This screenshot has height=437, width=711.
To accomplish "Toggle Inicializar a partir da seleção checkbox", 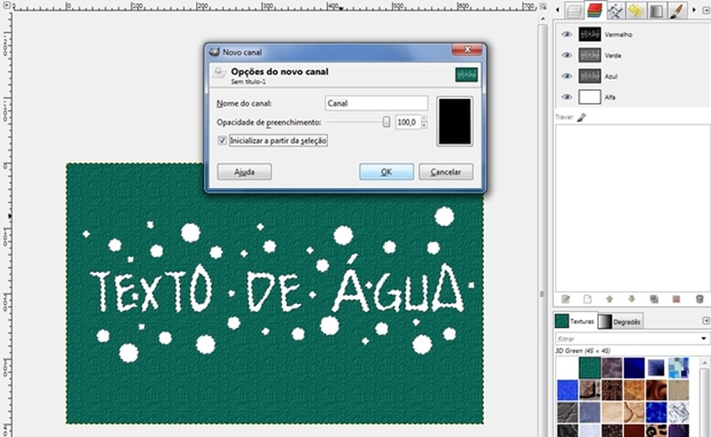I will [x=223, y=141].
